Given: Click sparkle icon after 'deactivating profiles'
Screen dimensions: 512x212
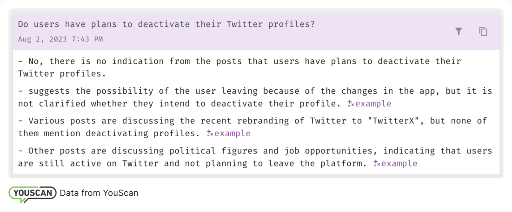Looking at the screenshot, I should point(210,133).
